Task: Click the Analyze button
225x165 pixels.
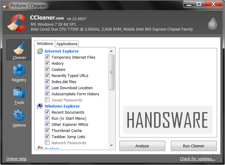Action: point(142,146)
